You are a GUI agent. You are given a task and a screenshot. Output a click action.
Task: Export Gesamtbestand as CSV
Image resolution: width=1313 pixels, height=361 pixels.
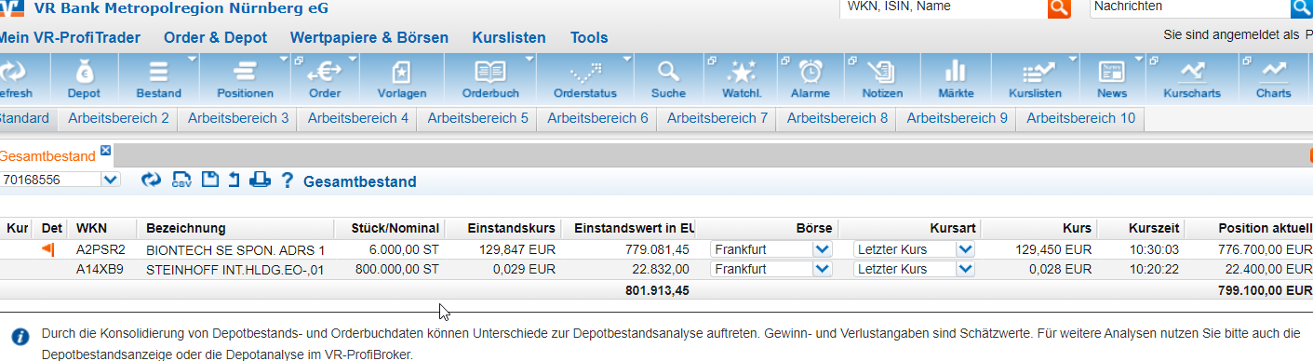pyautogui.click(x=181, y=180)
